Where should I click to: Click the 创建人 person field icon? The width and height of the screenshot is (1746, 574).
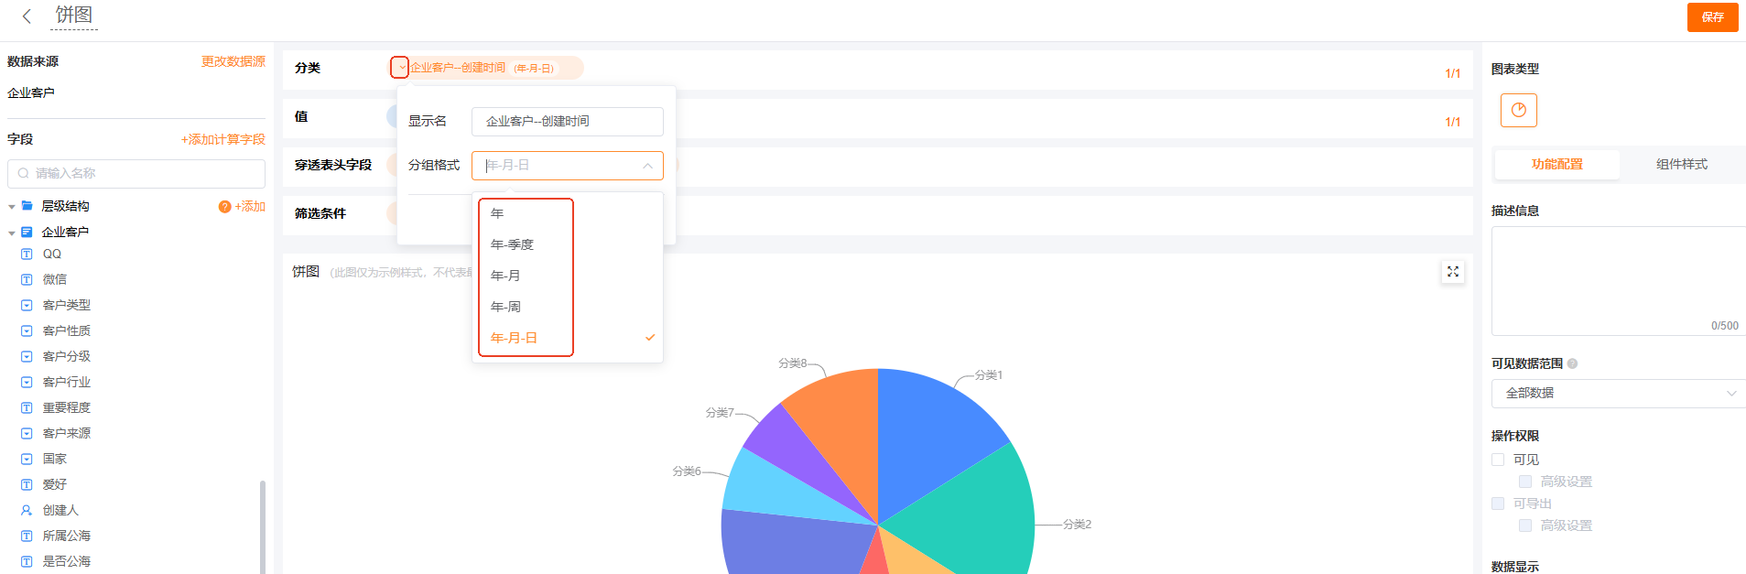pos(27,510)
